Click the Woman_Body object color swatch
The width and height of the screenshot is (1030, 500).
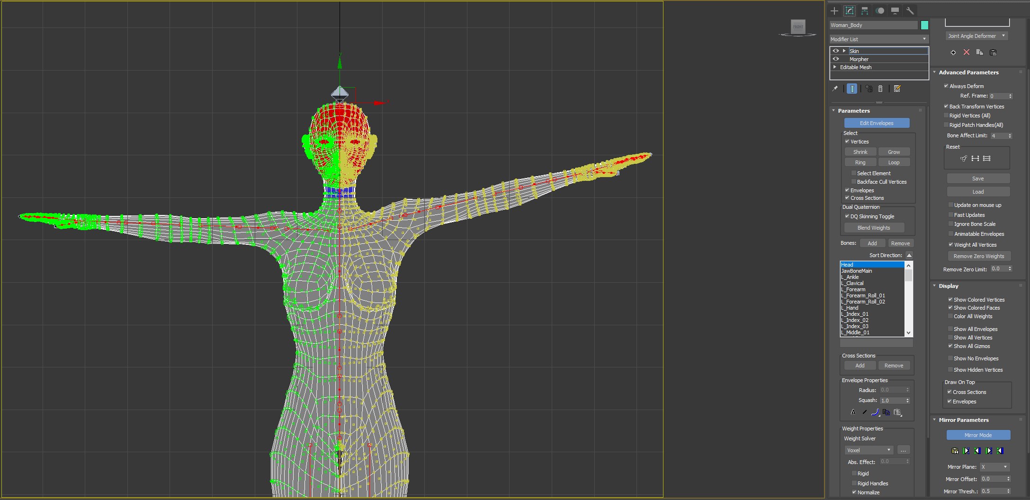click(x=924, y=25)
